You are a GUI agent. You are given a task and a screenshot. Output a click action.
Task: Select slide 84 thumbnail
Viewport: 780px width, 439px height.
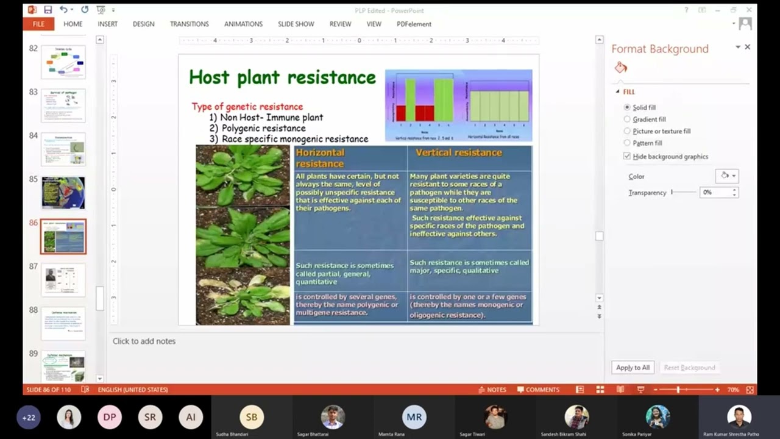[63, 149]
